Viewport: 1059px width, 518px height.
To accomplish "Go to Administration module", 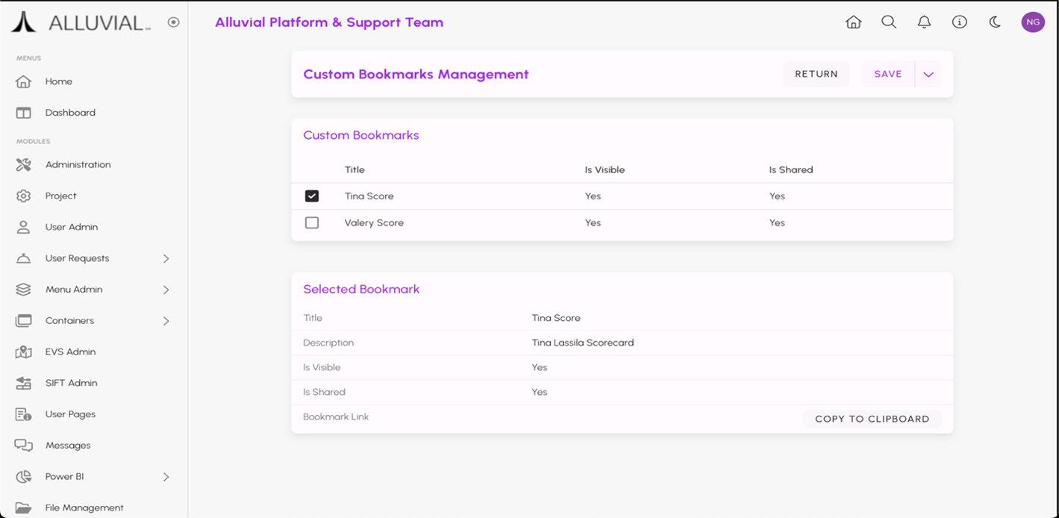I will pyautogui.click(x=78, y=165).
